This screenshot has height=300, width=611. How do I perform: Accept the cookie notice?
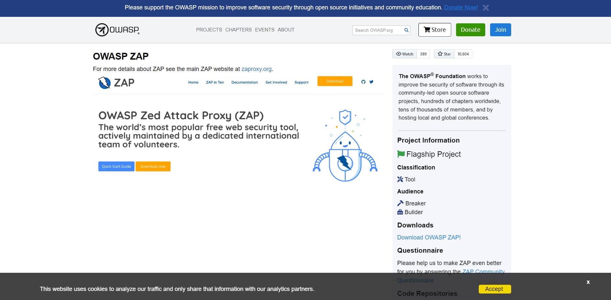coord(494,289)
